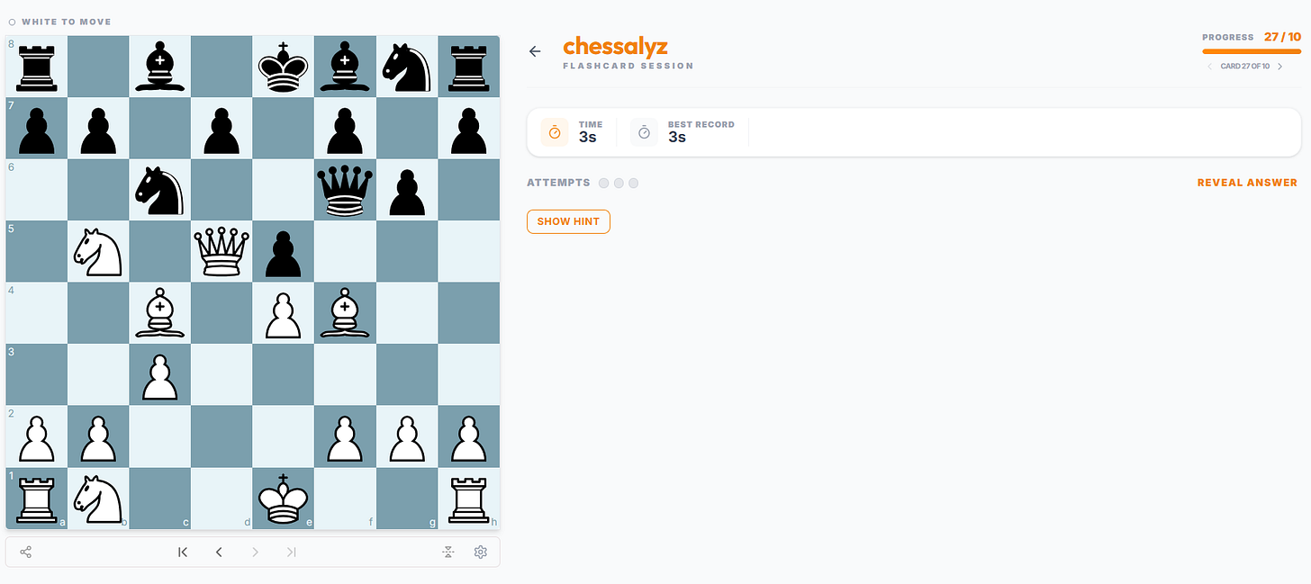Go to next card chevron
1311x584 pixels.
pos(1280,67)
